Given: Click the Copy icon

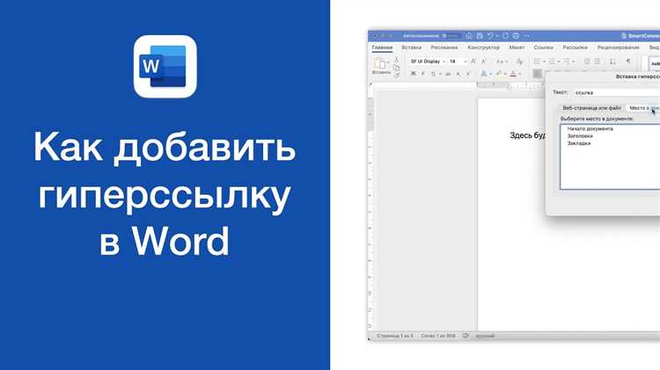Looking at the screenshot, I should pyautogui.click(x=397, y=68).
